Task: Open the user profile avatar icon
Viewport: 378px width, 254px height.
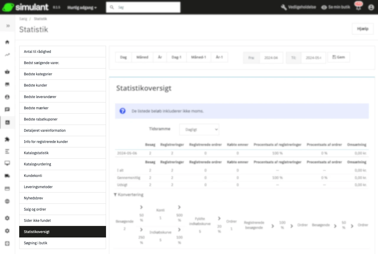Action: 371,7
